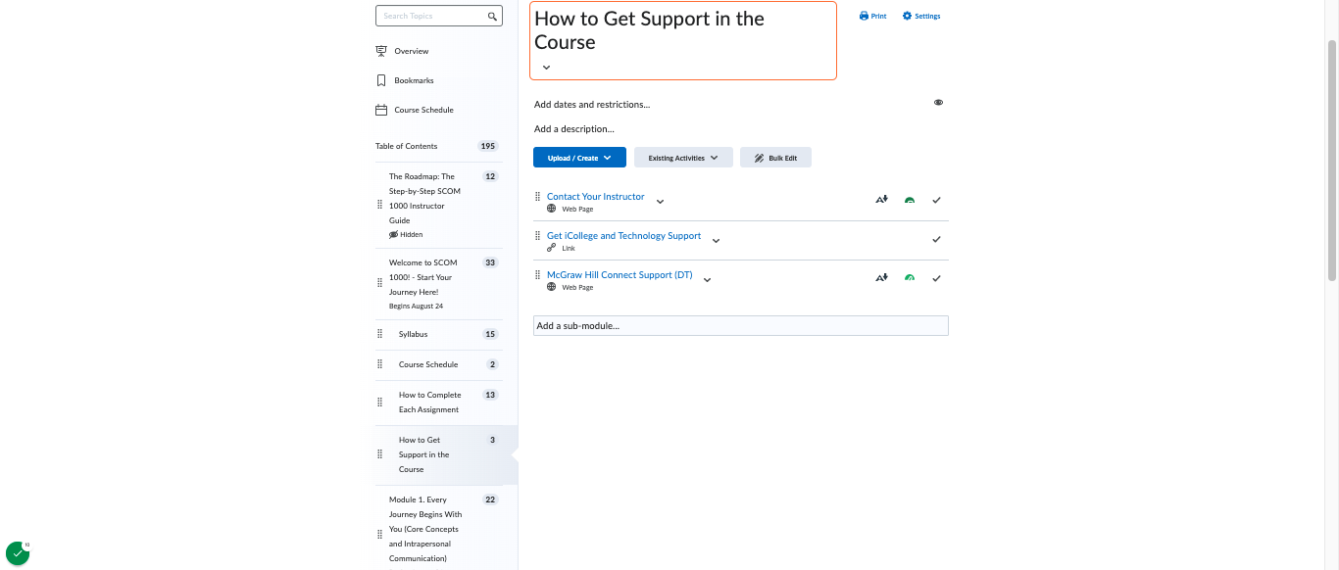Click the drag handle beside Welcome to SCOM 1000 module

(380, 283)
